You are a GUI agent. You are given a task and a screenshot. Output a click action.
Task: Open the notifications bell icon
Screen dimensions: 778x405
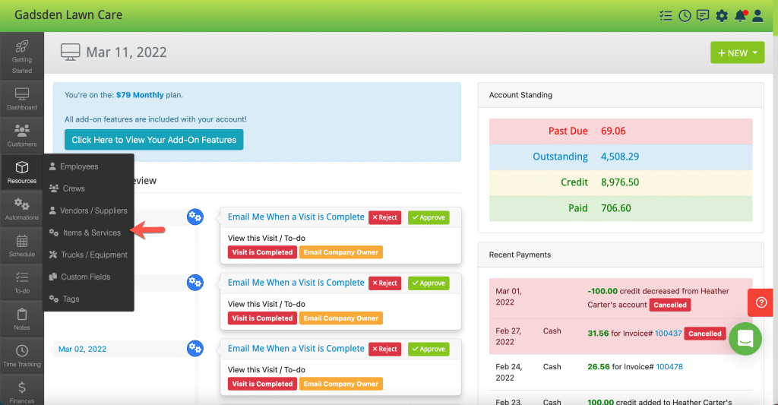tap(740, 16)
